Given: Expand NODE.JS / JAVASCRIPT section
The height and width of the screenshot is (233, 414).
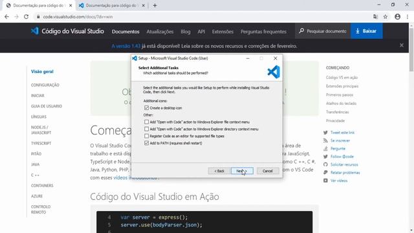Looking at the screenshot, I should click(x=41, y=130).
